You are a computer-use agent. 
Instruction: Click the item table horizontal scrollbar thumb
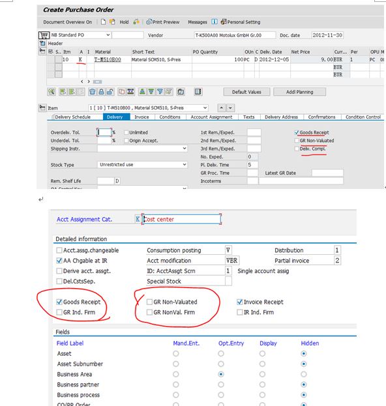click(x=97, y=82)
